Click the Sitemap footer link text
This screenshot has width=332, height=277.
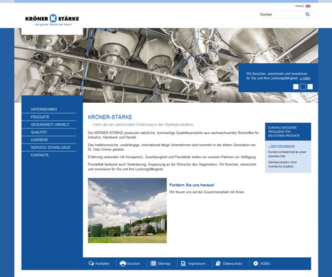[x=164, y=264]
